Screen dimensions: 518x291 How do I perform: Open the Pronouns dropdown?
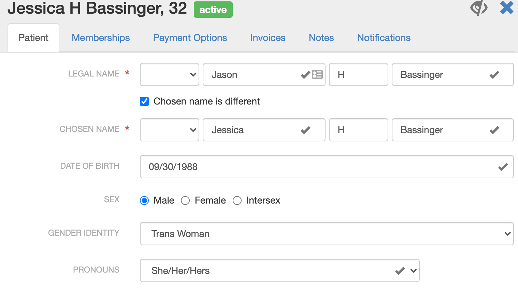coord(280,271)
